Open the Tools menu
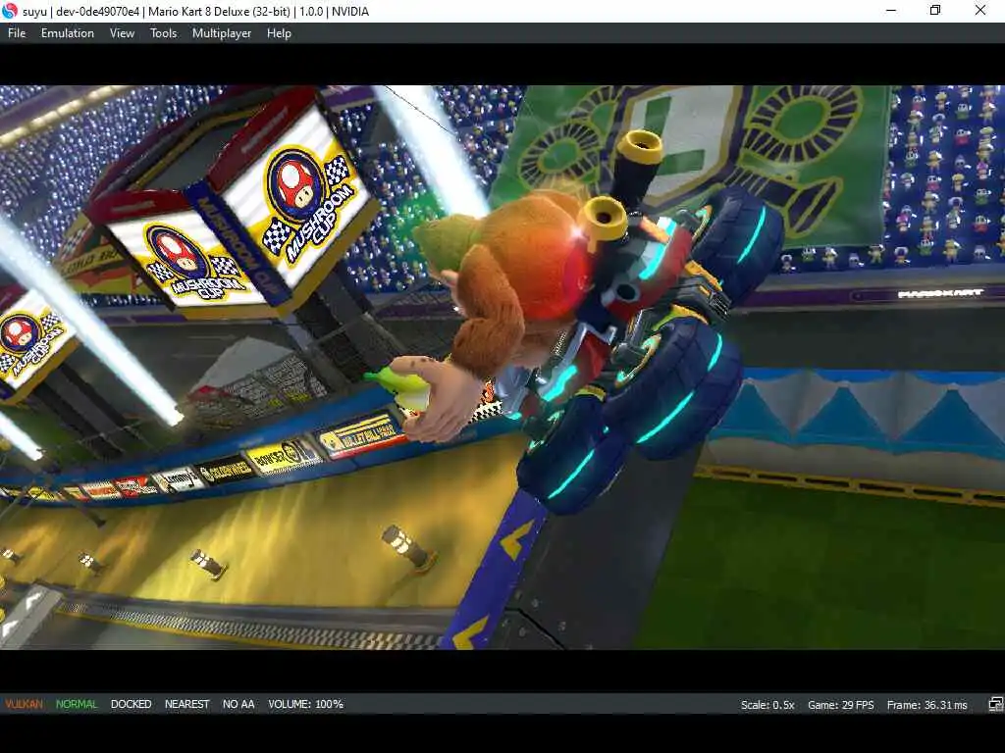Viewport: 1005px width, 753px height. pyautogui.click(x=164, y=33)
